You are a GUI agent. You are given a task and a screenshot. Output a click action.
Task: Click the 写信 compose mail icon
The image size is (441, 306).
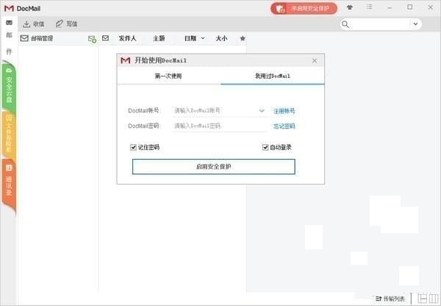click(x=60, y=24)
